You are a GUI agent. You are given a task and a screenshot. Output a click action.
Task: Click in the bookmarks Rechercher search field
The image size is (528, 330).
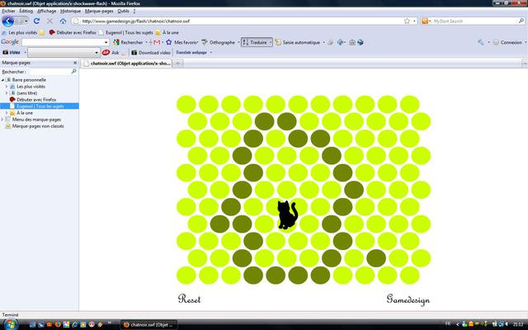(52, 72)
